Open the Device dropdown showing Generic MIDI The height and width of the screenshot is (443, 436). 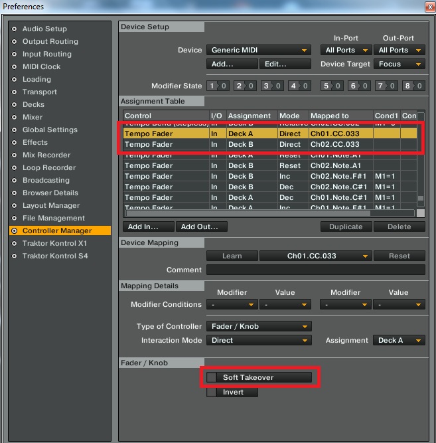[259, 50]
